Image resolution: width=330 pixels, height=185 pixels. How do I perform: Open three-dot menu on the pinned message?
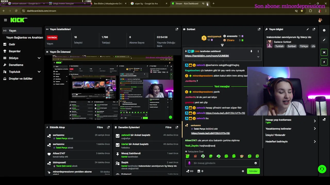click(258, 51)
